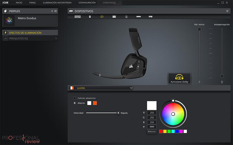This screenshot has width=233, height=145.
Task: Add a new profile with plus icon
Action: [52, 11]
